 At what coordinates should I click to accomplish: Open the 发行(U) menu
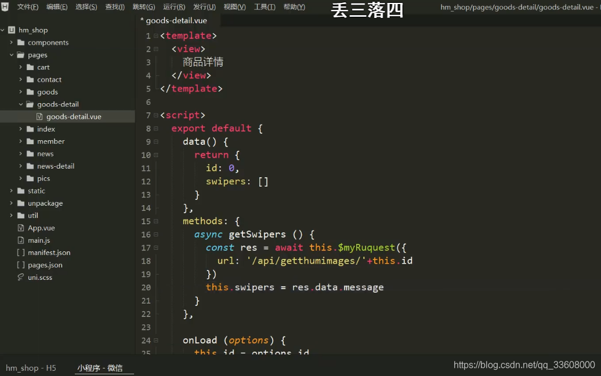tap(204, 7)
